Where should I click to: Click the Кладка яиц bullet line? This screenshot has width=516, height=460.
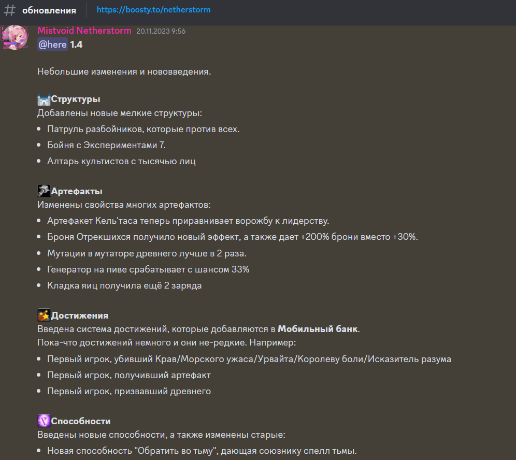[124, 285]
